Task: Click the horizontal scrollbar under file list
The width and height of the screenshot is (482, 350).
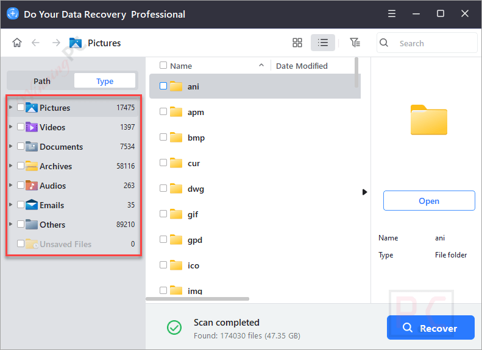Action: tap(197, 299)
